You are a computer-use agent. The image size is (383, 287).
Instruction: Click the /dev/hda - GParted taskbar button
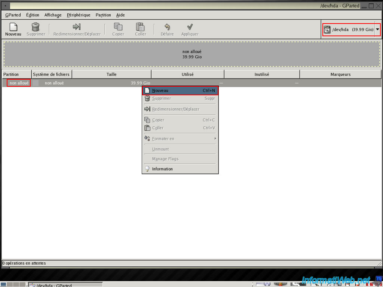65,284
